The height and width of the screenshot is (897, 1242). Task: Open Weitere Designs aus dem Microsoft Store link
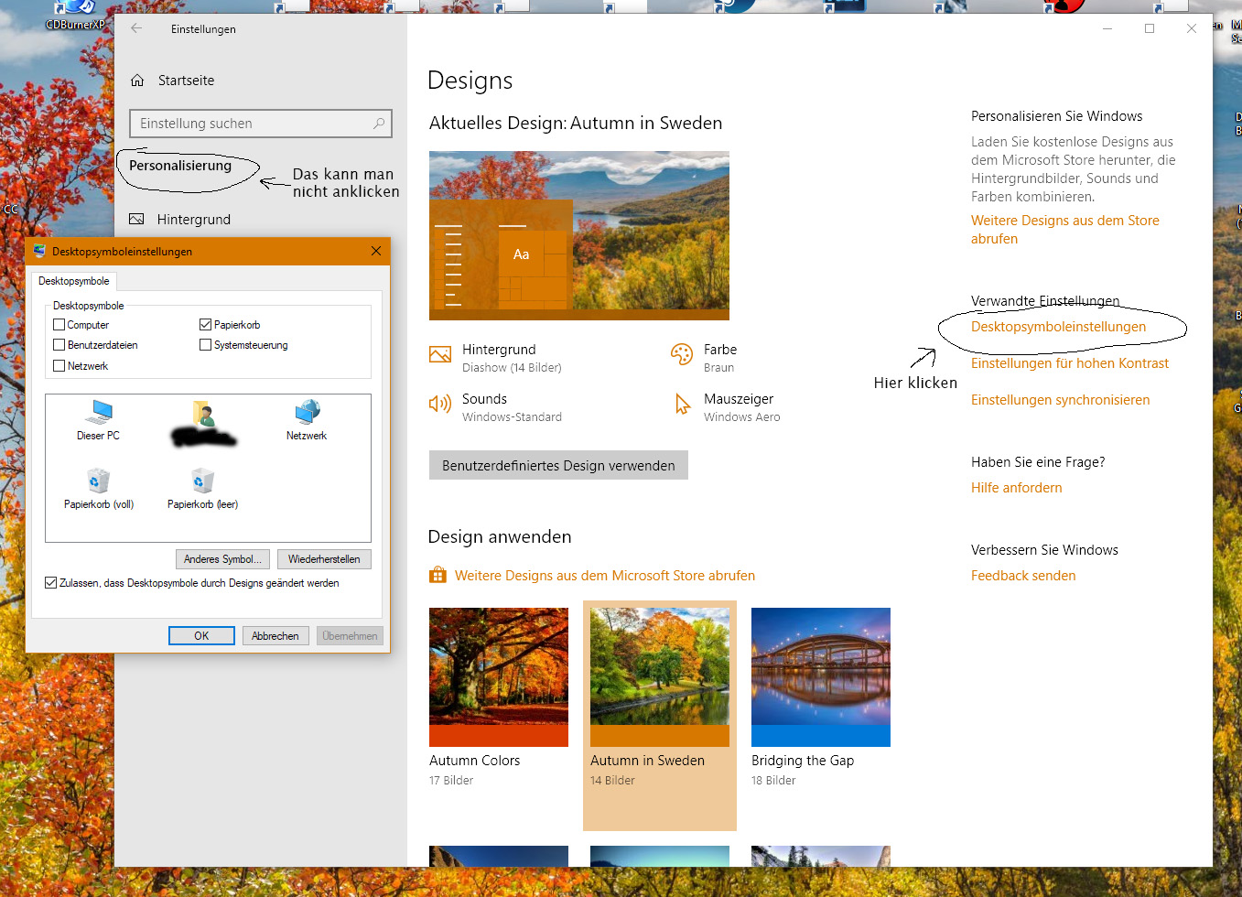coord(605,576)
